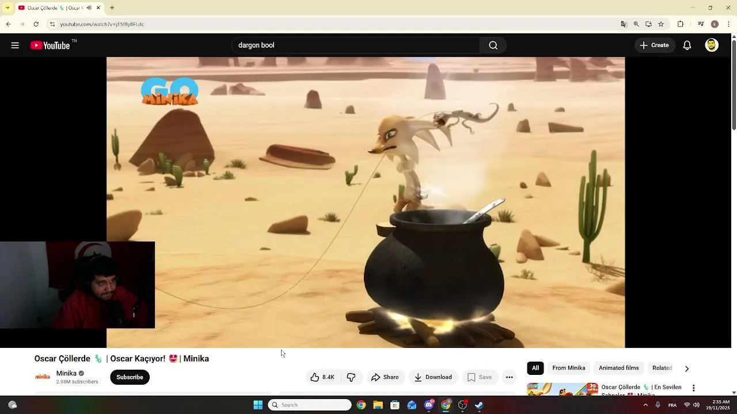Open YouTube notifications bell

click(687, 45)
